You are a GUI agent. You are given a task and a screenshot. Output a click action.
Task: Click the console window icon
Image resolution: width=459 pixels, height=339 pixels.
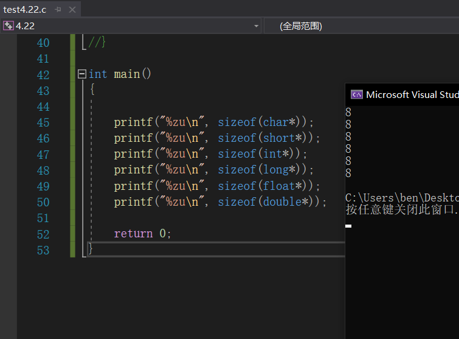tap(356, 94)
